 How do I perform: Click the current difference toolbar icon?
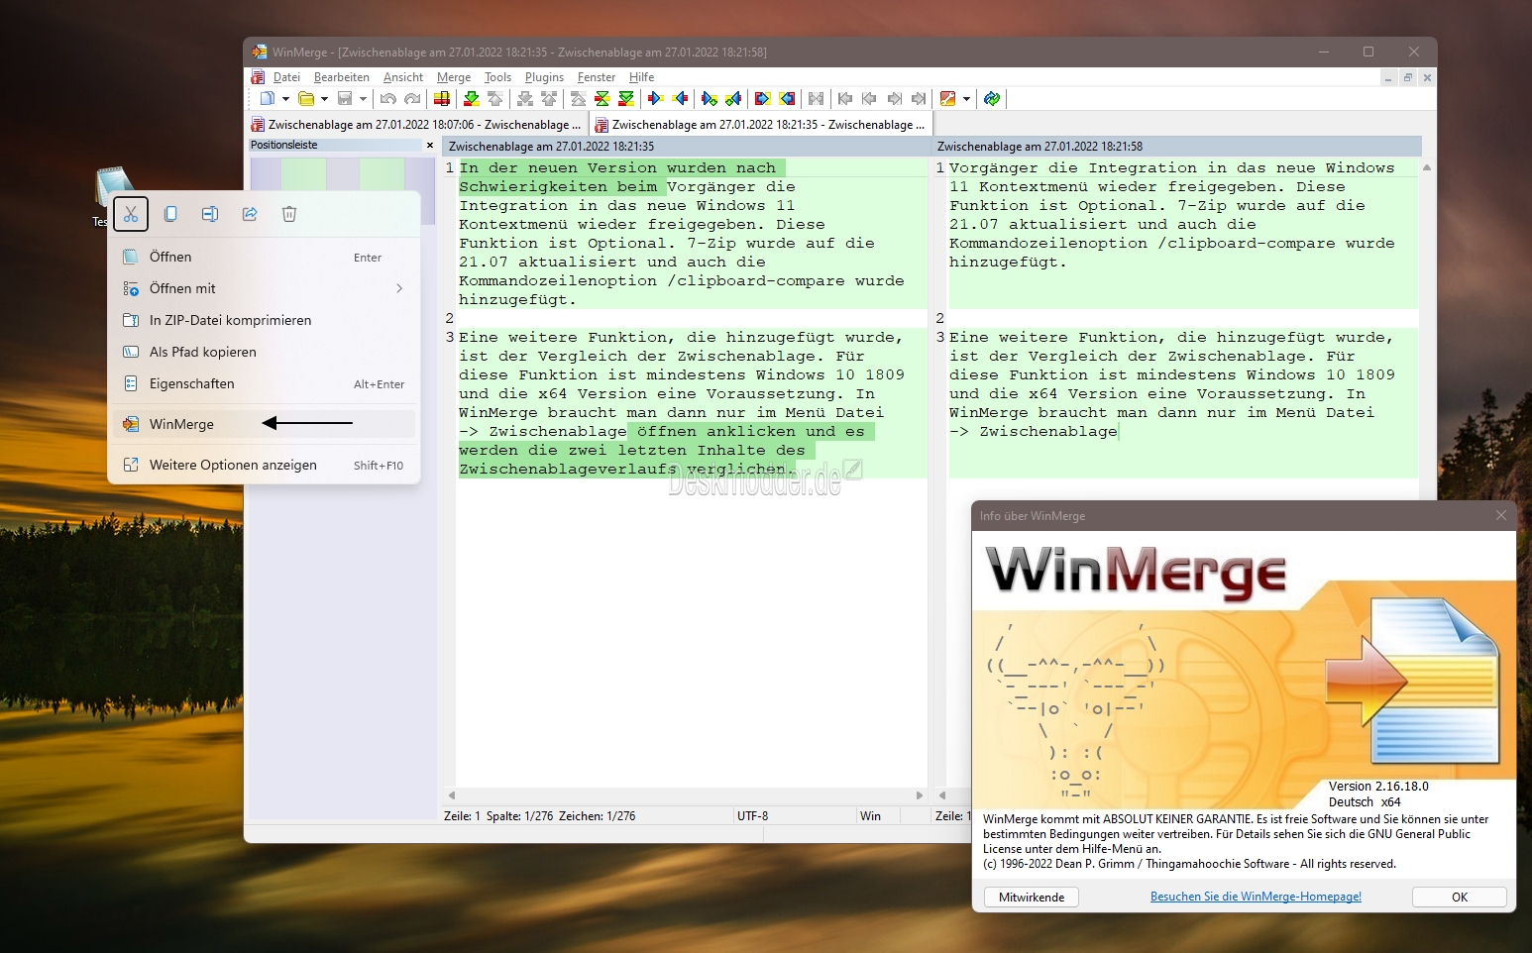tap(602, 98)
